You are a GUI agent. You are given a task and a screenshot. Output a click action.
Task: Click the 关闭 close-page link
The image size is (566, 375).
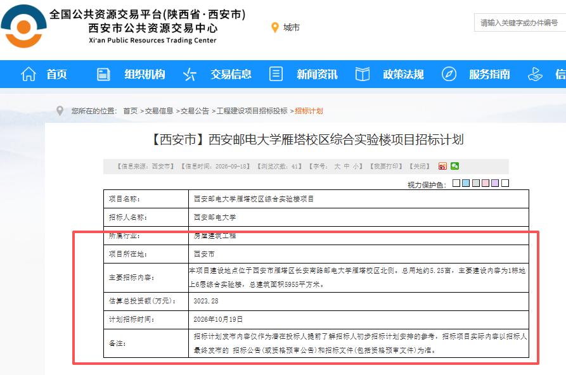point(420,167)
